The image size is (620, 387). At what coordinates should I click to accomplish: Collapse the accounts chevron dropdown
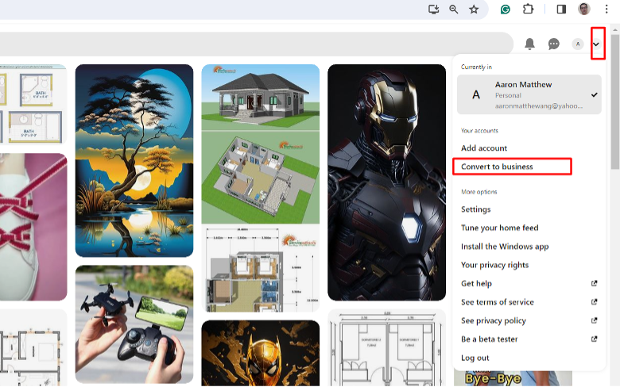point(596,44)
